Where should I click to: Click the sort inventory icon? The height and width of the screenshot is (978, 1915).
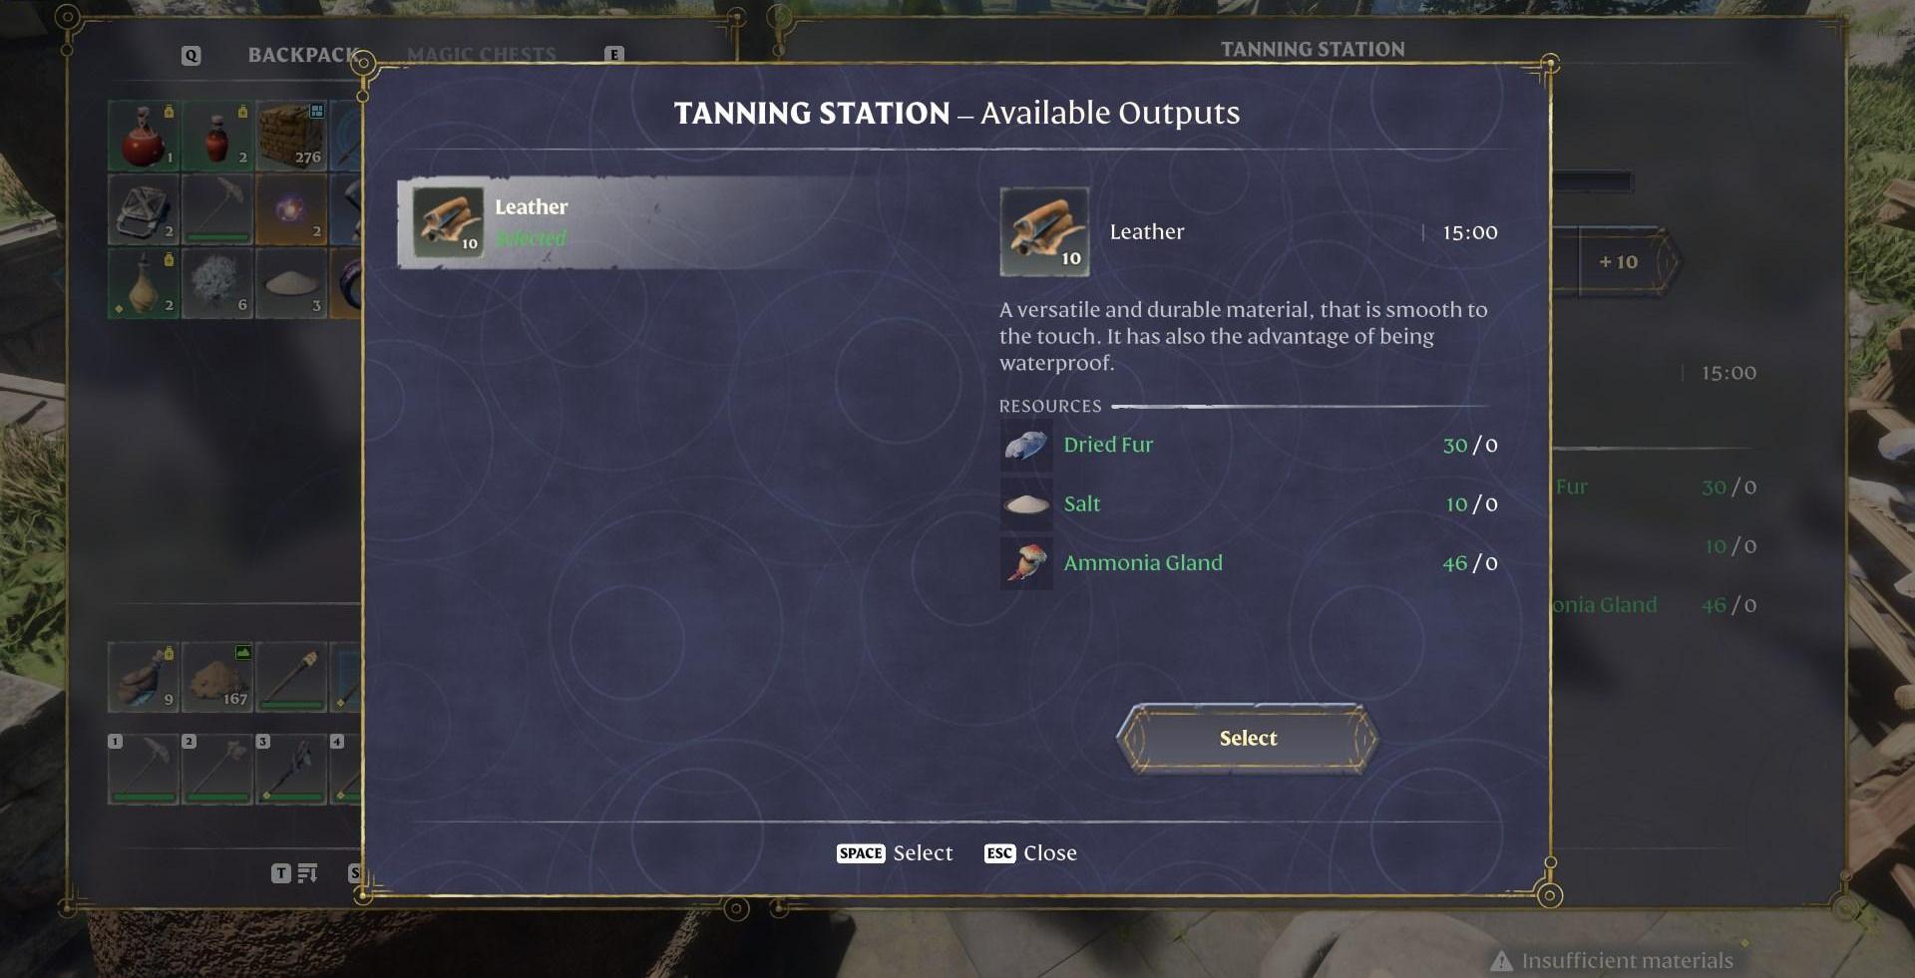click(307, 873)
